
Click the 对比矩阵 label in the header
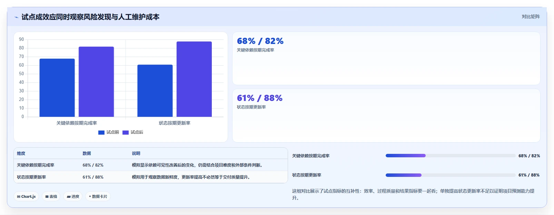(531, 16)
